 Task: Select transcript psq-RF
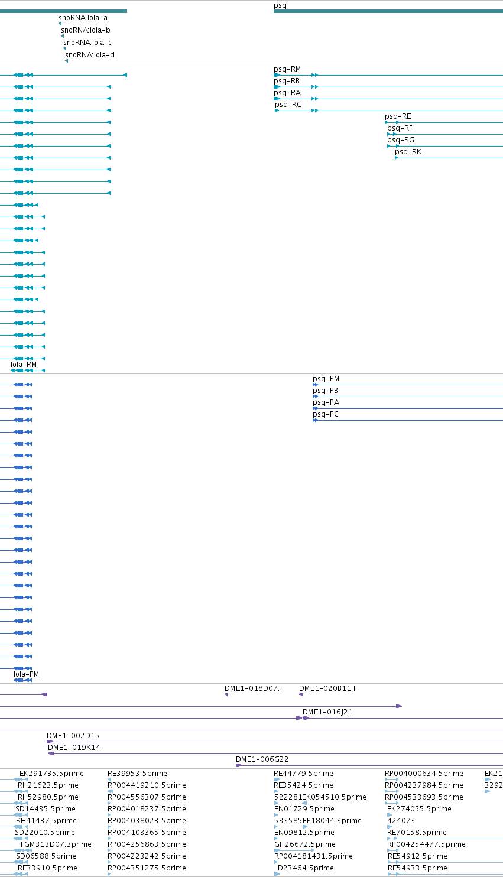coord(400,128)
